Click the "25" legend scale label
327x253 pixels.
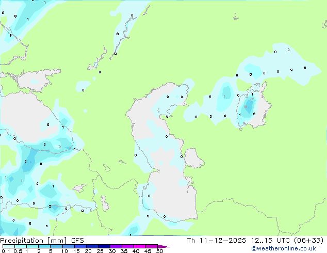[100, 251]
